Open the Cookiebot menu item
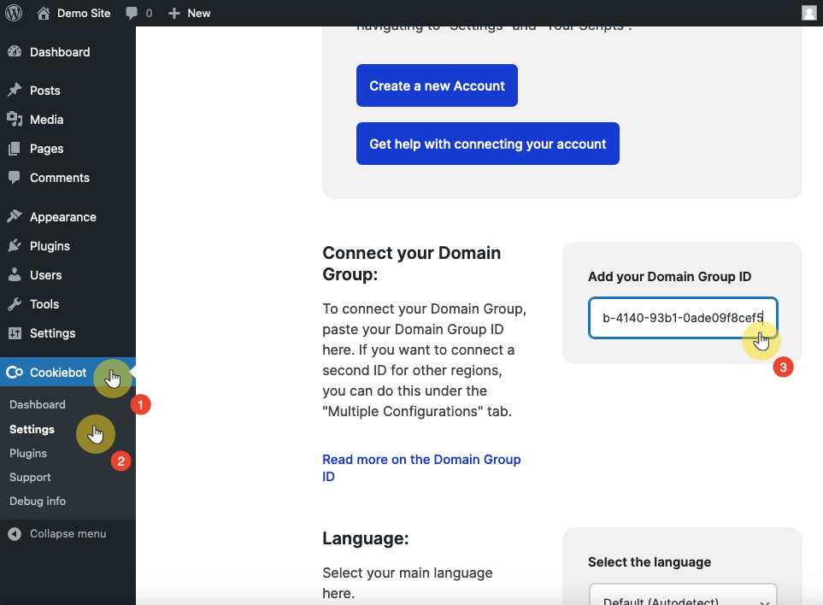 click(x=68, y=372)
